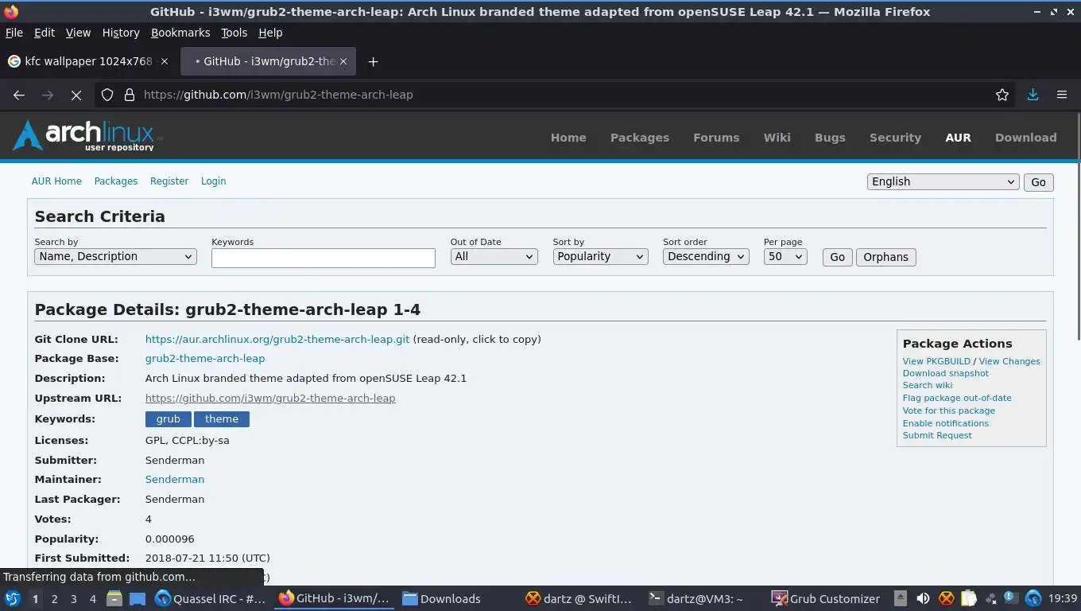Open the Help menu
This screenshot has width=1081, height=611.
[x=270, y=33]
